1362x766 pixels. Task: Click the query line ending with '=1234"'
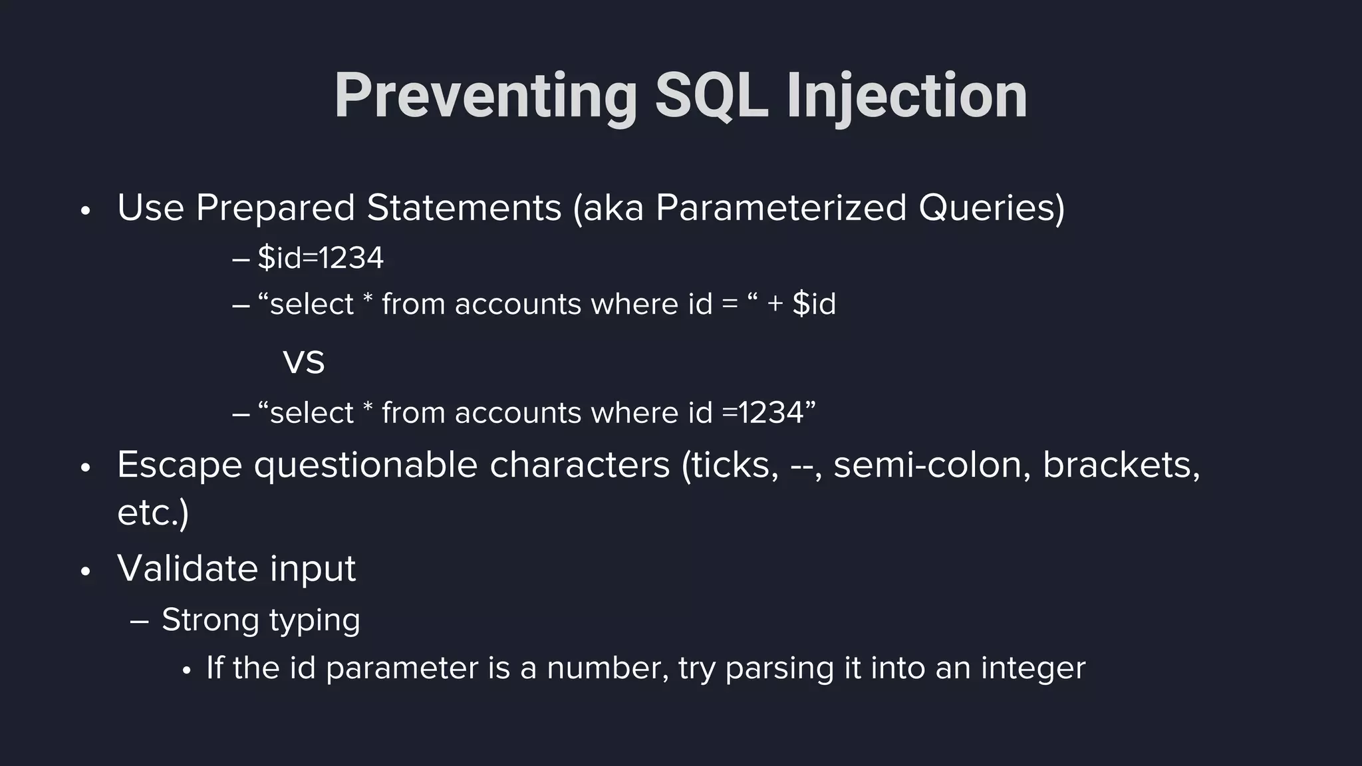coord(535,413)
